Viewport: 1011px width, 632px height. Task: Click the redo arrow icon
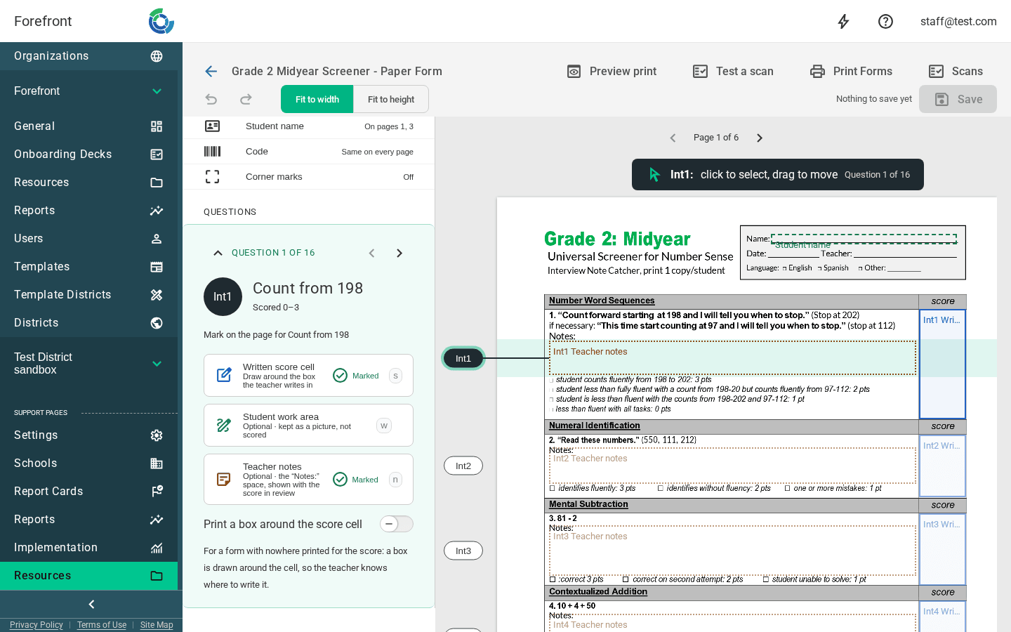tap(246, 99)
